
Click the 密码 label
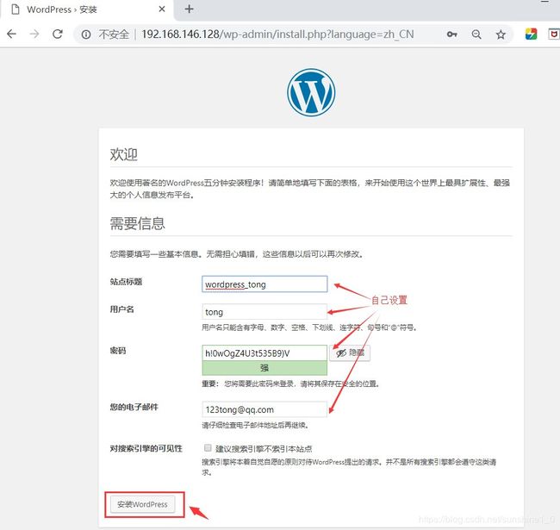pos(118,351)
